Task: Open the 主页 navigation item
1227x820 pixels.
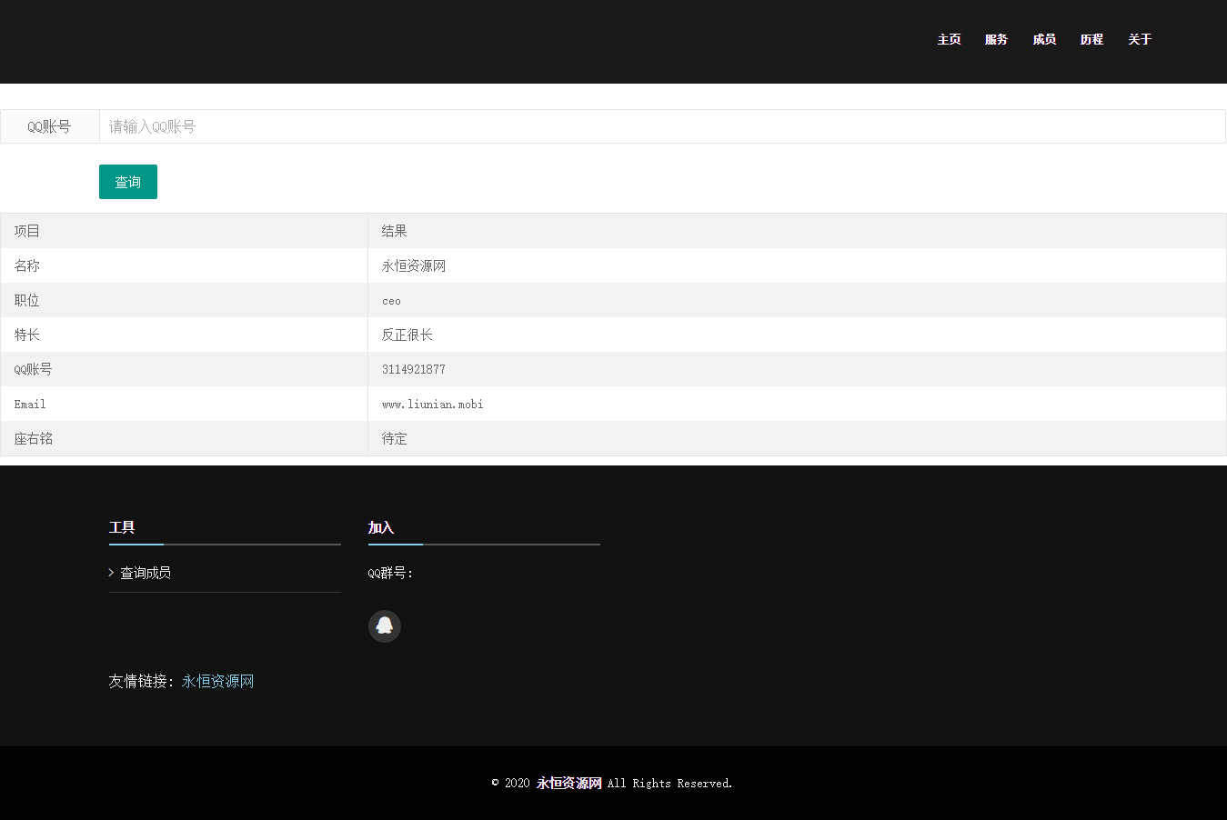Action: coord(949,39)
